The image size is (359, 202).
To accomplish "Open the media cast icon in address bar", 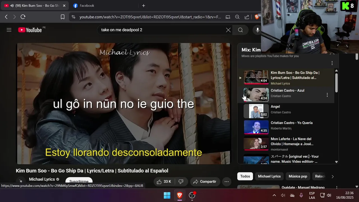I will (x=228, y=17).
